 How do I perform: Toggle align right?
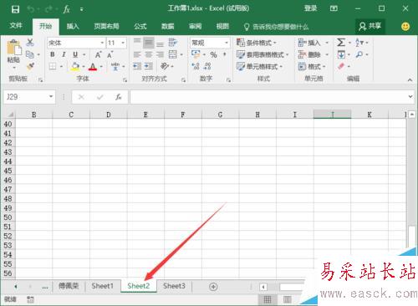(x=160, y=54)
